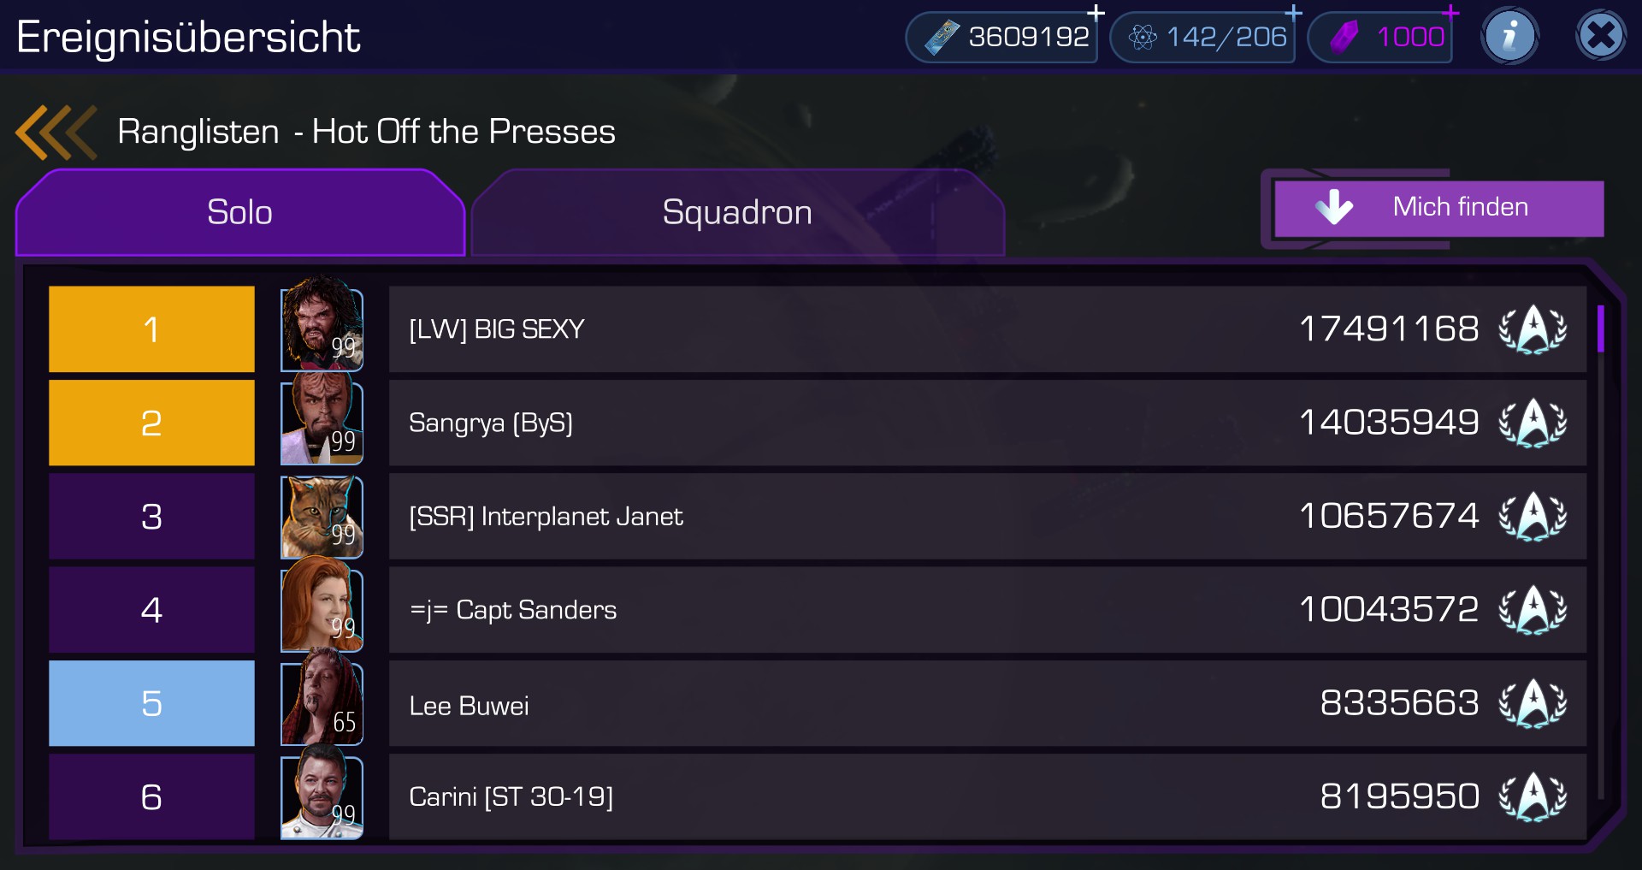The width and height of the screenshot is (1642, 870).
Task: Switch to the Solo tab
Action: click(239, 213)
